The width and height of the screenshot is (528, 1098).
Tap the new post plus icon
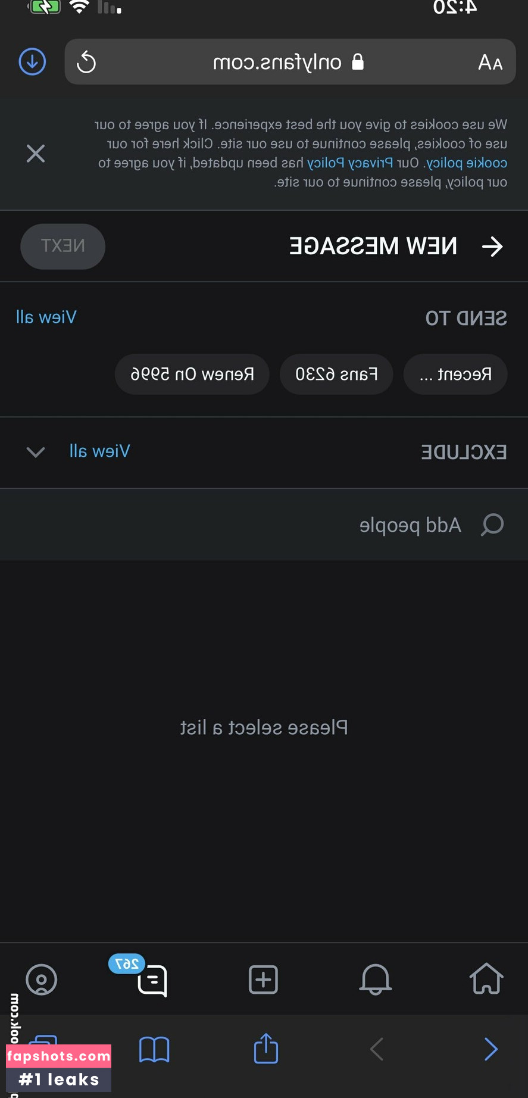click(263, 979)
